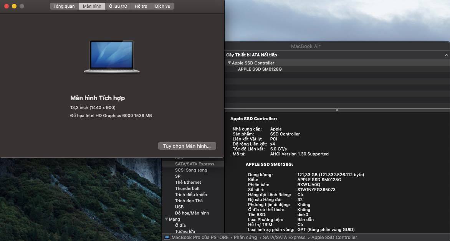The image size is (450, 241).
Task: Click the Tùy chọn Màn hình button
Action: click(x=187, y=146)
